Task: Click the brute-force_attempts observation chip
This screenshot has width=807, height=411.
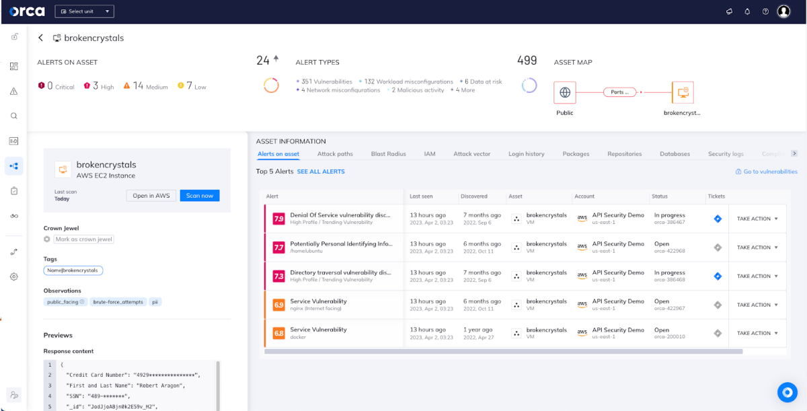Action: click(118, 302)
